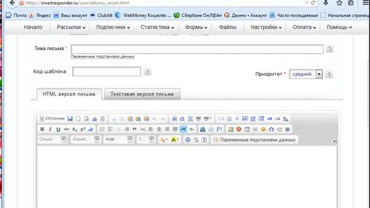Click help button beside Код шаблона
The width and height of the screenshot is (370, 208).
[x=147, y=72]
